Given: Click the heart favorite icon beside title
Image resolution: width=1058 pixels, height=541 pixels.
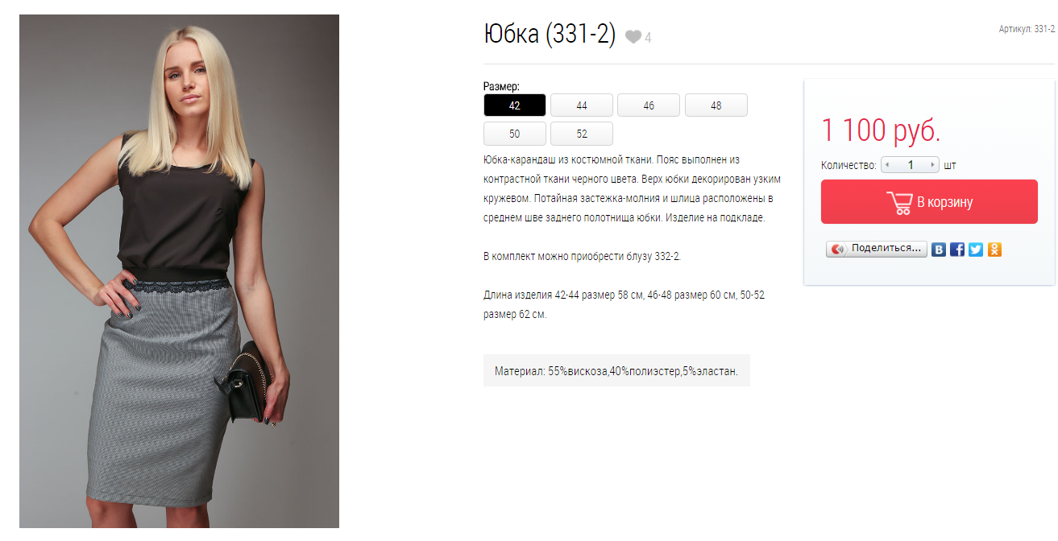Looking at the screenshot, I should pyautogui.click(x=633, y=37).
